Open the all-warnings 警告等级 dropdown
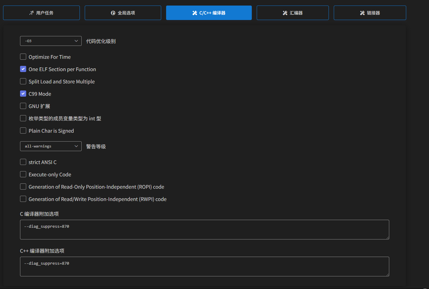Image resolution: width=429 pixels, height=289 pixels. pos(51,146)
